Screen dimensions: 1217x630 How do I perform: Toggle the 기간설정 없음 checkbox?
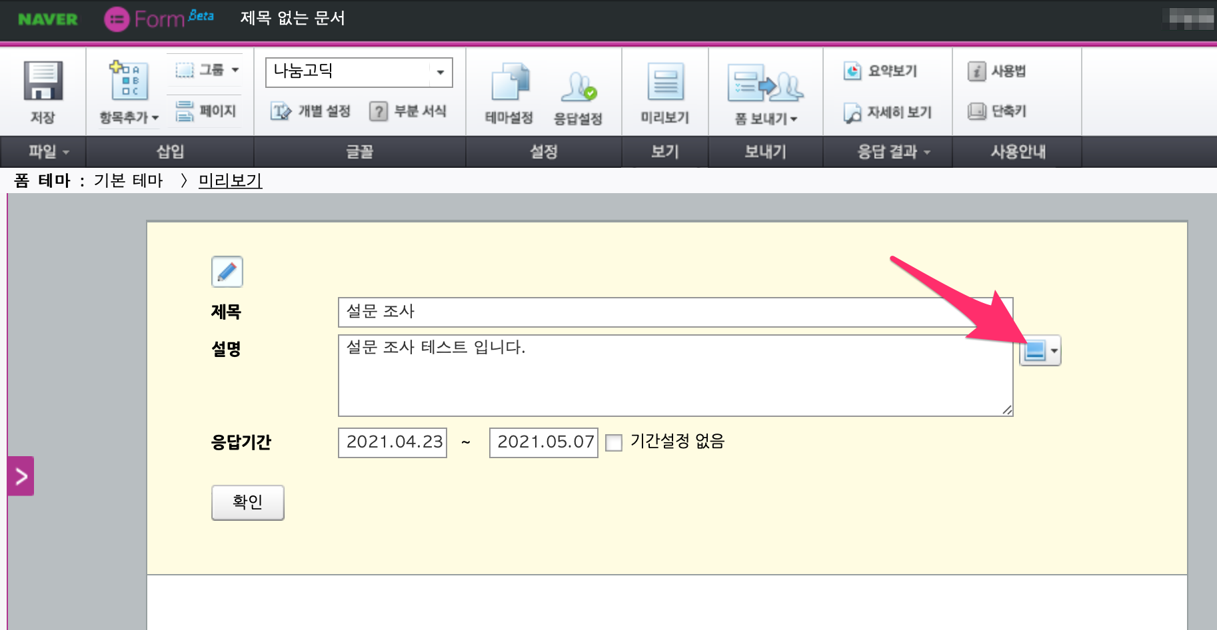pyautogui.click(x=614, y=443)
